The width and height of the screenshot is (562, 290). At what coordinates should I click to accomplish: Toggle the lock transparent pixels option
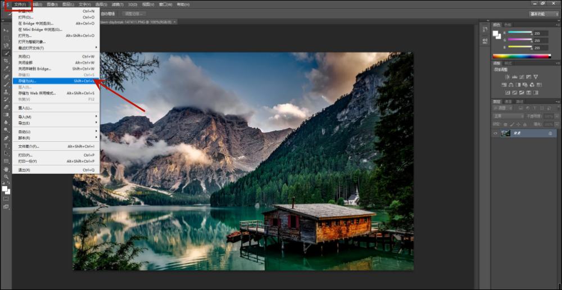click(x=506, y=123)
